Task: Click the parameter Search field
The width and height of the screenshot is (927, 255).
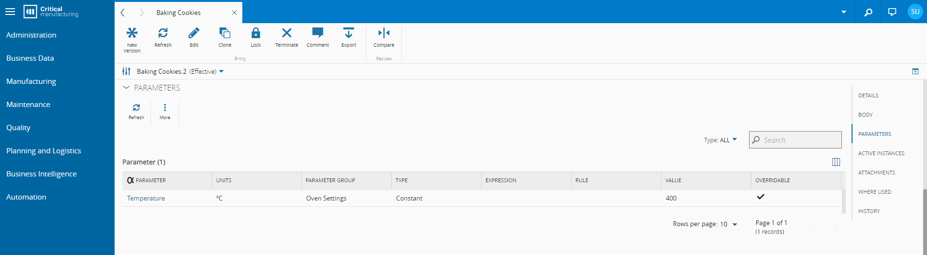Action: coord(800,140)
